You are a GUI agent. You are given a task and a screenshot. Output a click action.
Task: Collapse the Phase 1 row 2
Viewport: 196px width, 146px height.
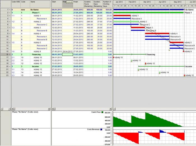(10, 13)
